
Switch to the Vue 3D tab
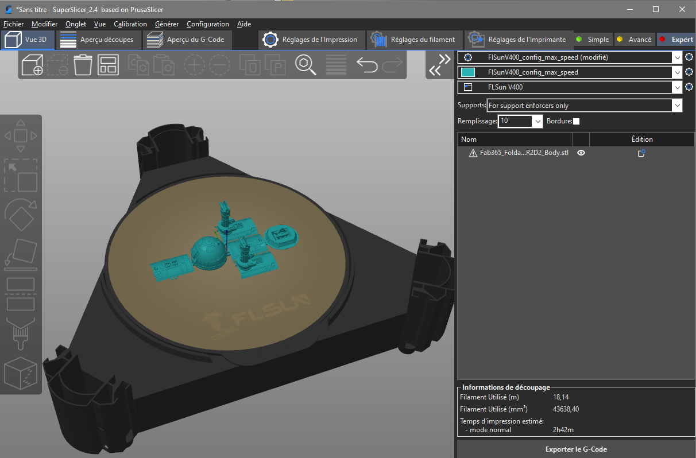click(29, 40)
